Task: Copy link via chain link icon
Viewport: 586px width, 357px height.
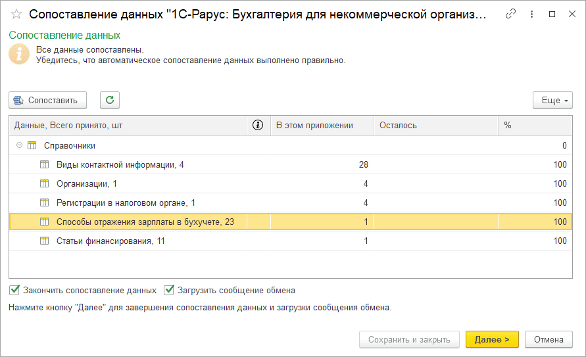Action: pos(510,14)
